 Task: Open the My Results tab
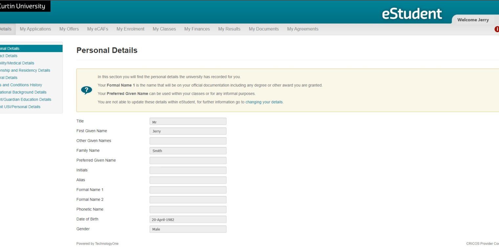coord(229,29)
